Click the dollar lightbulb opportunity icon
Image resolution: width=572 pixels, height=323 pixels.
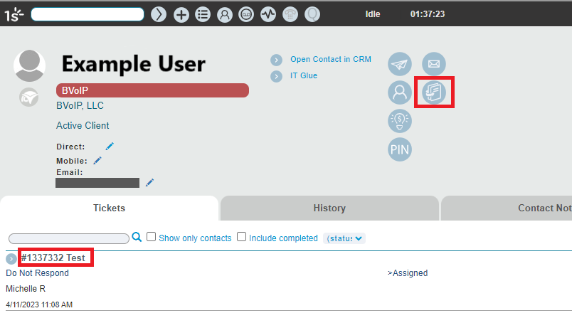click(x=400, y=121)
